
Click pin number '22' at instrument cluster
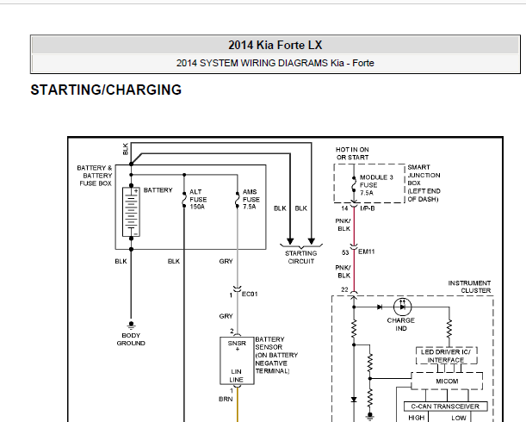pyautogui.click(x=344, y=289)
